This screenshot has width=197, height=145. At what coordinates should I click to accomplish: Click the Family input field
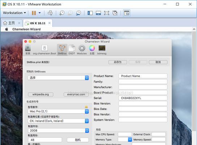(x=143, y=82)
